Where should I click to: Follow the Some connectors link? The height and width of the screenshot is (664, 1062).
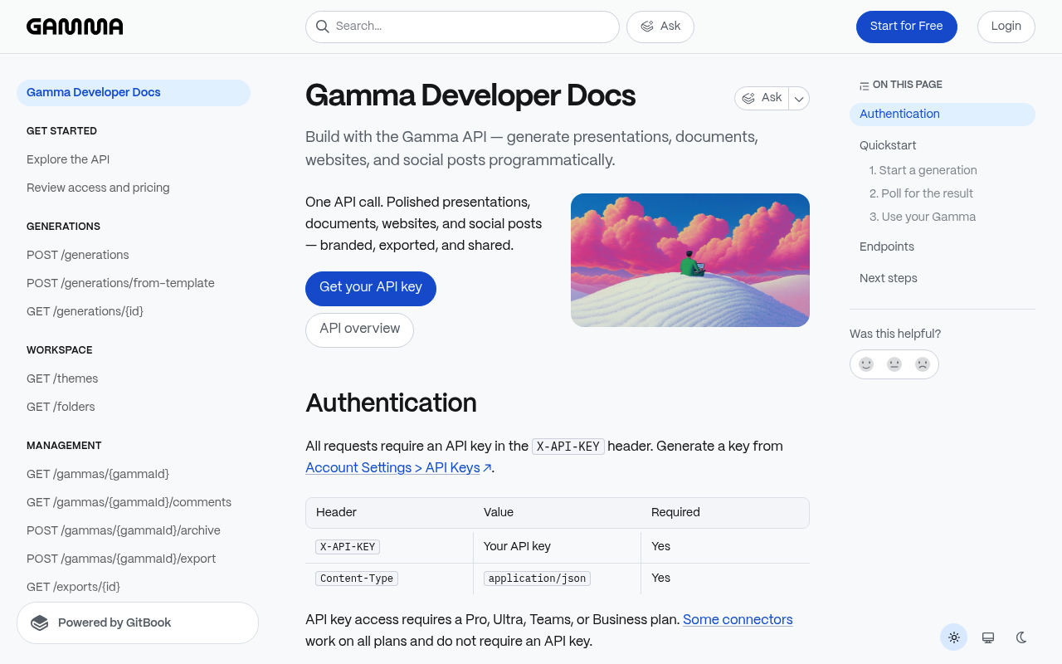738,620
